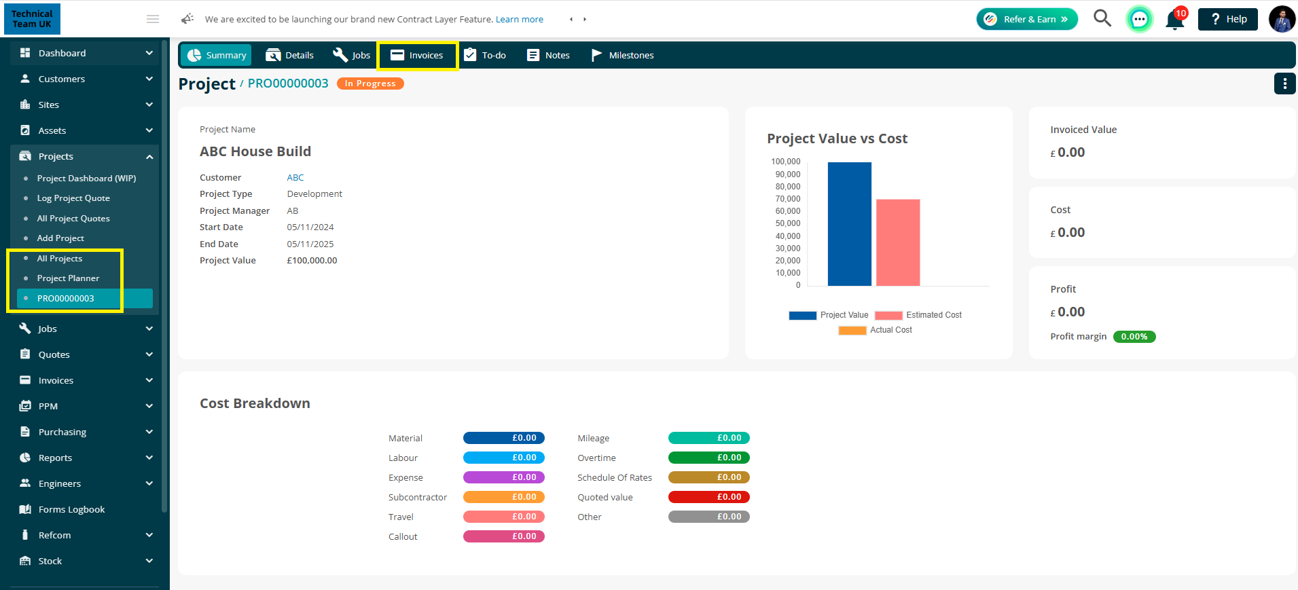This screenshot has height=590, width=1298.
Task: Click the Help button
Action: 1228,19
